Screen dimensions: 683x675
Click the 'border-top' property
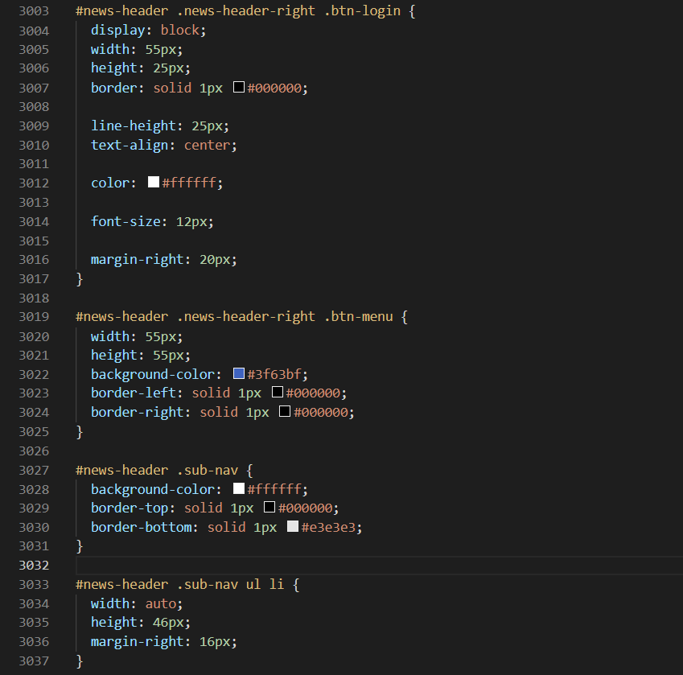coord(130,508)
